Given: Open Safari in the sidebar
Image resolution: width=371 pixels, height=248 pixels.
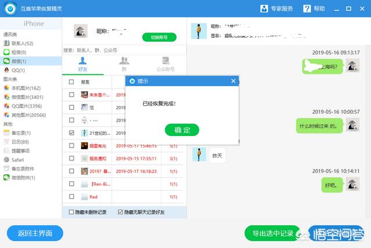Looking at the screenshot, I should [18, 159].
